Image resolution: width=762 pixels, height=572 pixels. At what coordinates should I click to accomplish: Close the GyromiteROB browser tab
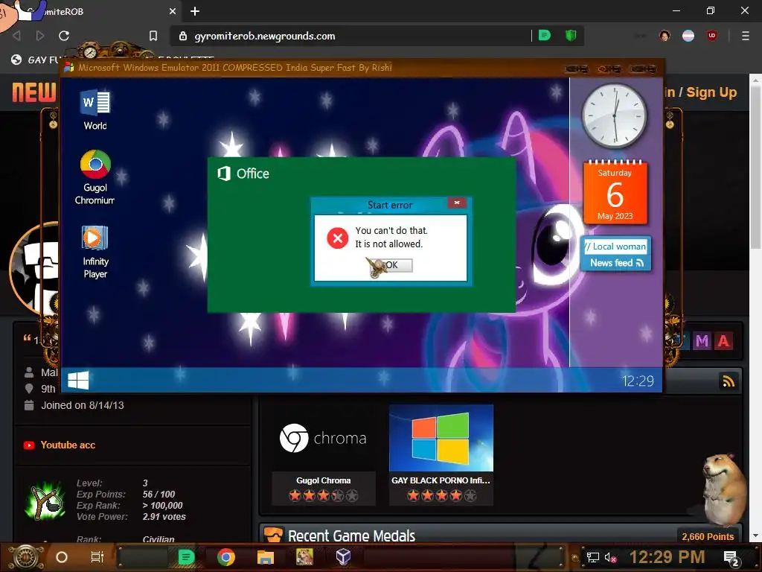pyautogui.click(x=173, y=11)
